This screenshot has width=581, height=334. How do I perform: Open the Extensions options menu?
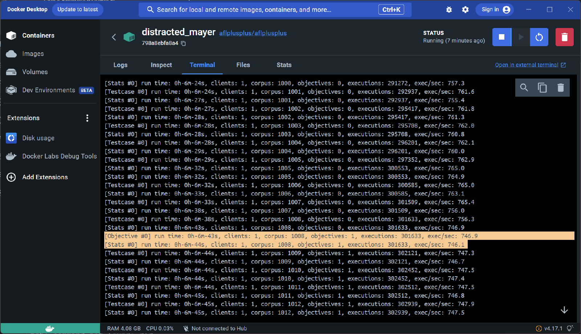[x=87, y=118]
